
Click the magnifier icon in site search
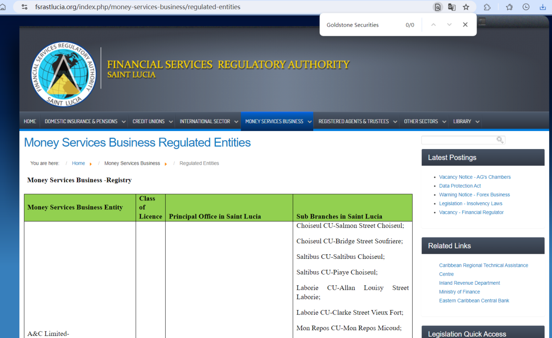coord(500,140)
